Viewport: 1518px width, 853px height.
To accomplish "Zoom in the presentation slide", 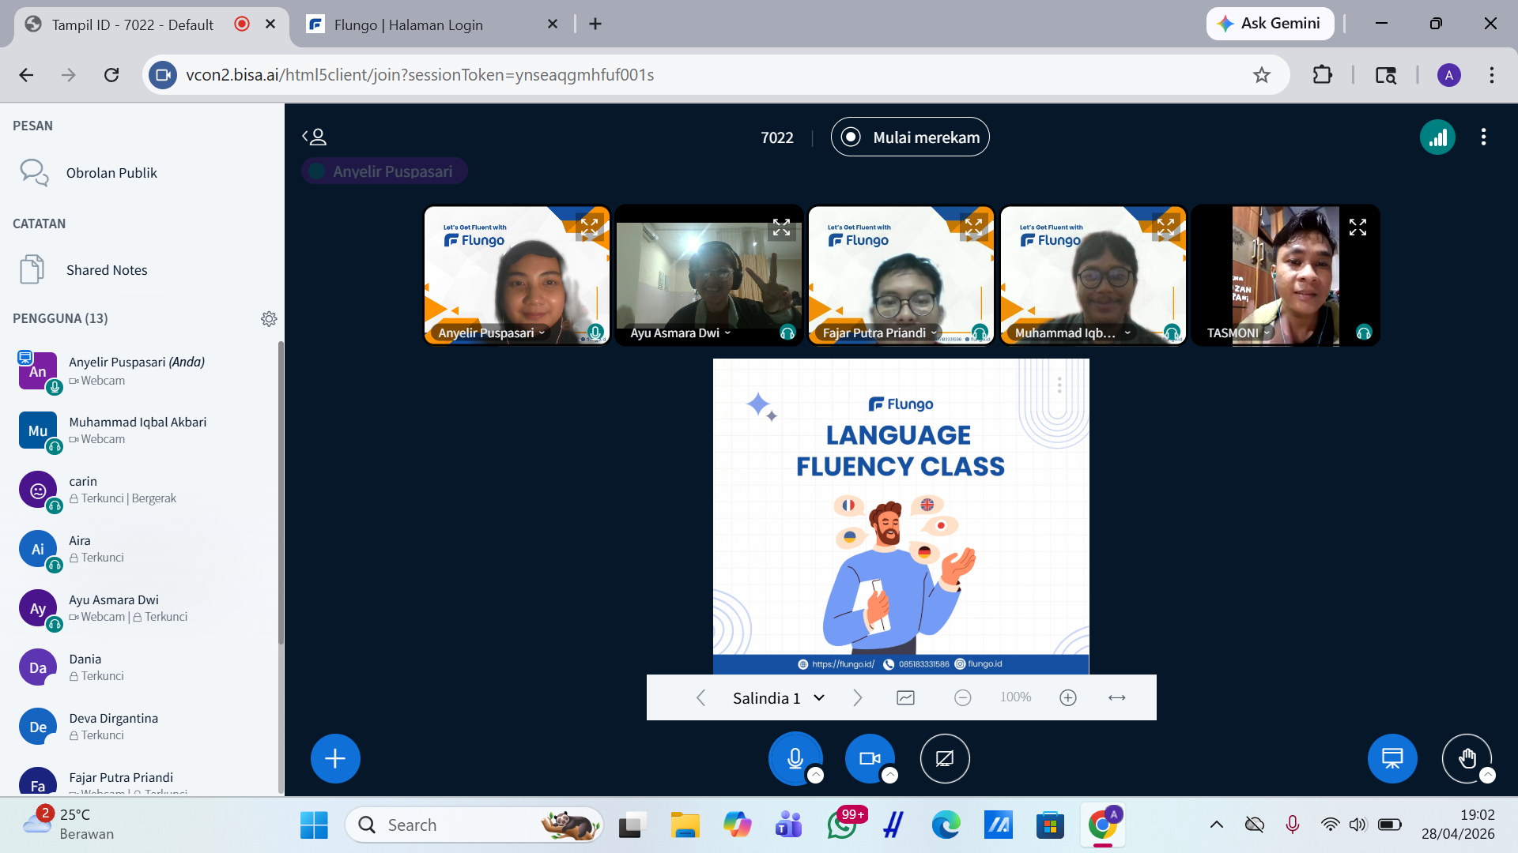I will [x=1068, y=698].
